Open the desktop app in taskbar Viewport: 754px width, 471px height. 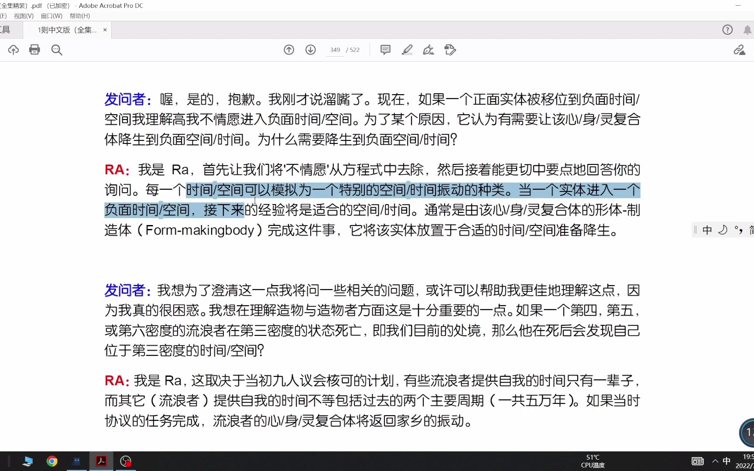(27, 461)
